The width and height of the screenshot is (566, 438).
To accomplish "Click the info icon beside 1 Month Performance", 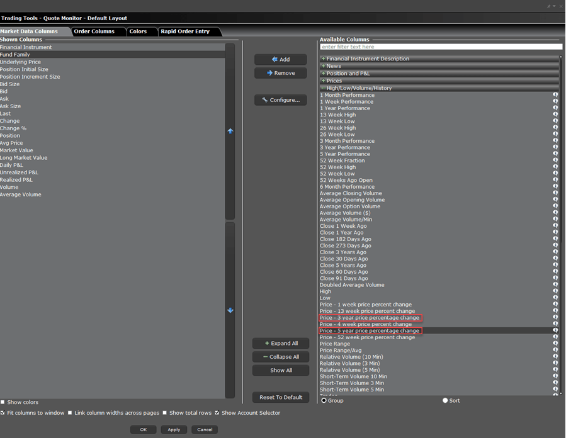I will click(x=555, y=95).
